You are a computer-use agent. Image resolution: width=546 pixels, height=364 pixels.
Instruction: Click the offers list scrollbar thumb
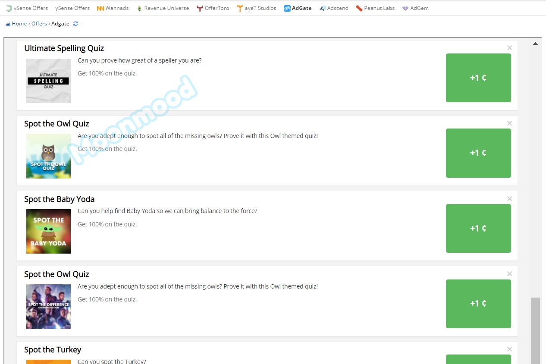pos(535,330)
